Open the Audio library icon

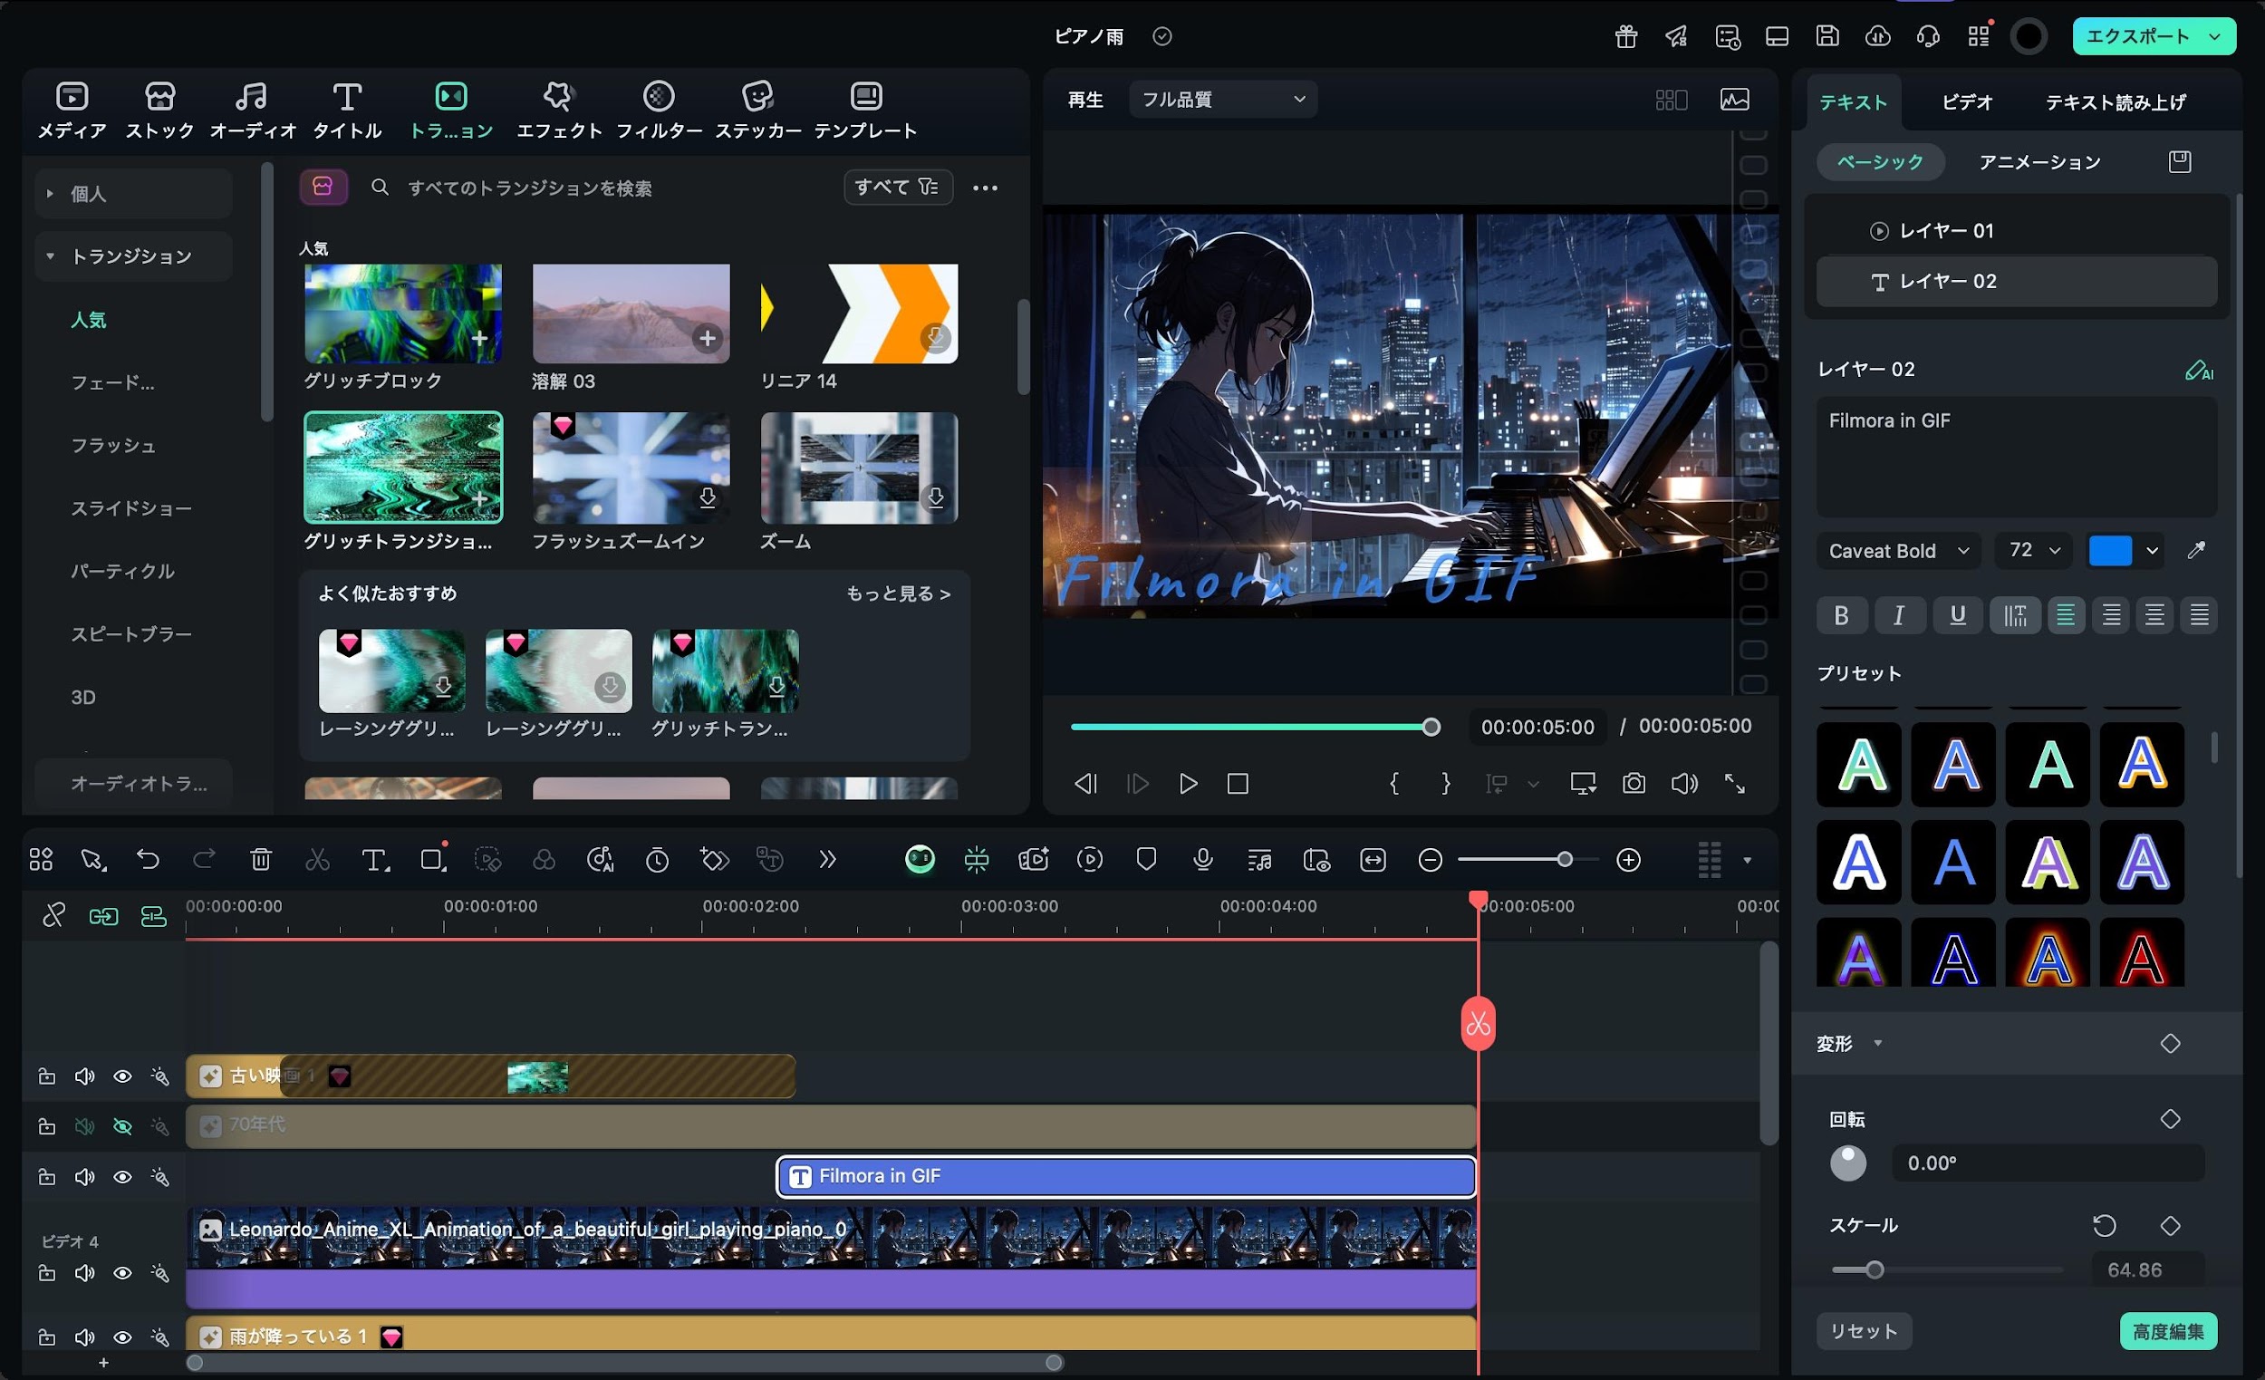(x=251, y=97)
